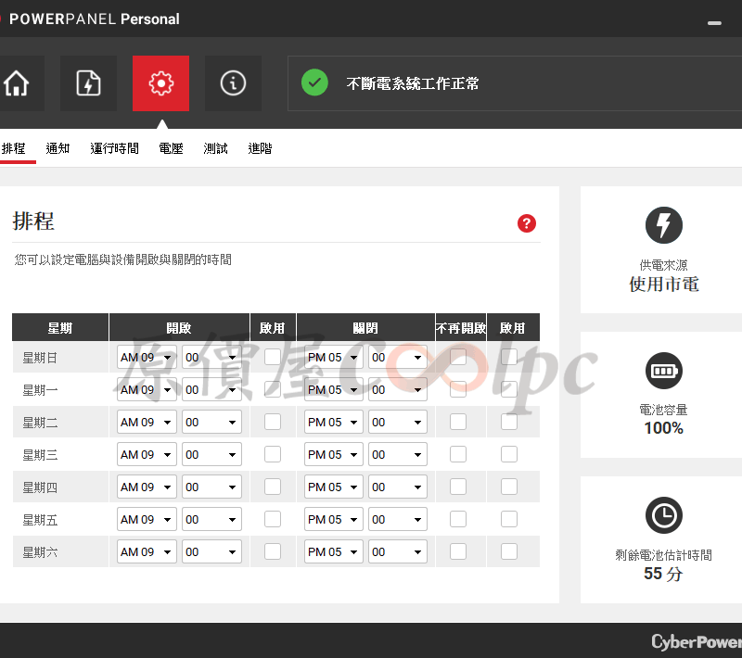Enable the 星期日 power-on 啟用 checkbox after 開啟
Image resolution: width=742 pixels, height=658 pixels.
click(273, 357)
